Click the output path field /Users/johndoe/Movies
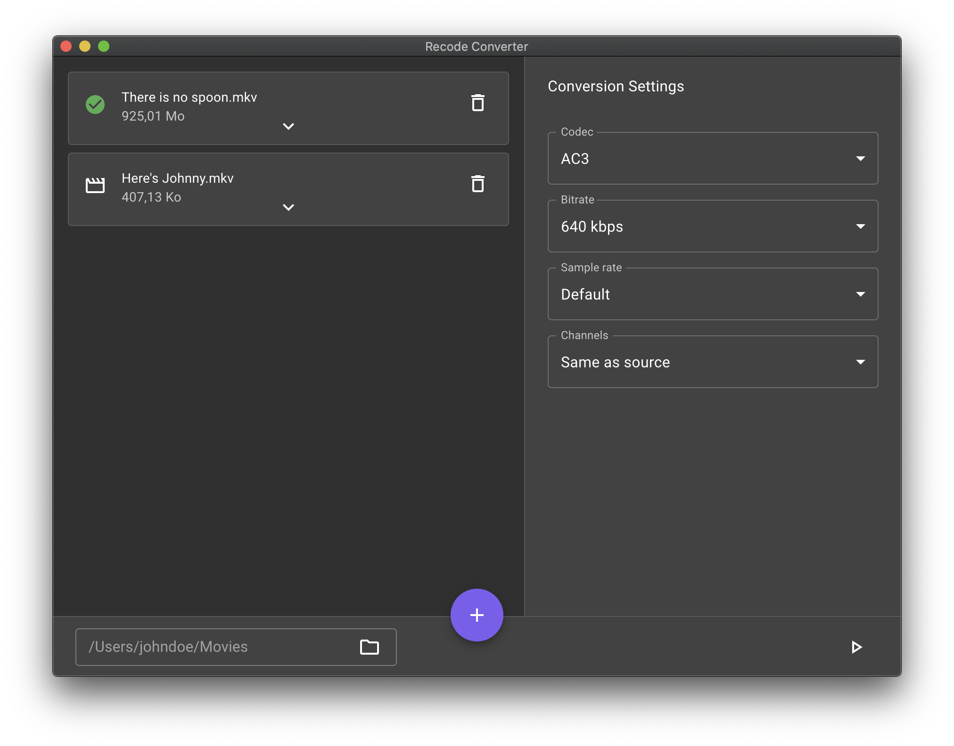This screenshot has height=746, width=954. (x=217, y=647)
